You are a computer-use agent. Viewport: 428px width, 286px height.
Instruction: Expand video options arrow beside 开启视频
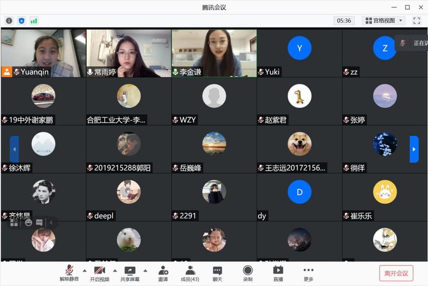pyautogui.click(x=114, y=270)
